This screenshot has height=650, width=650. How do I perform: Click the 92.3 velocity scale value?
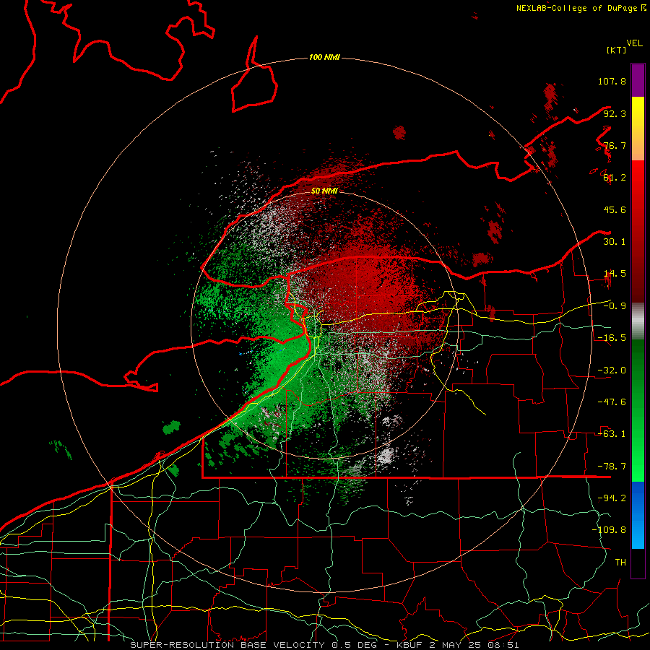[615, 113]
